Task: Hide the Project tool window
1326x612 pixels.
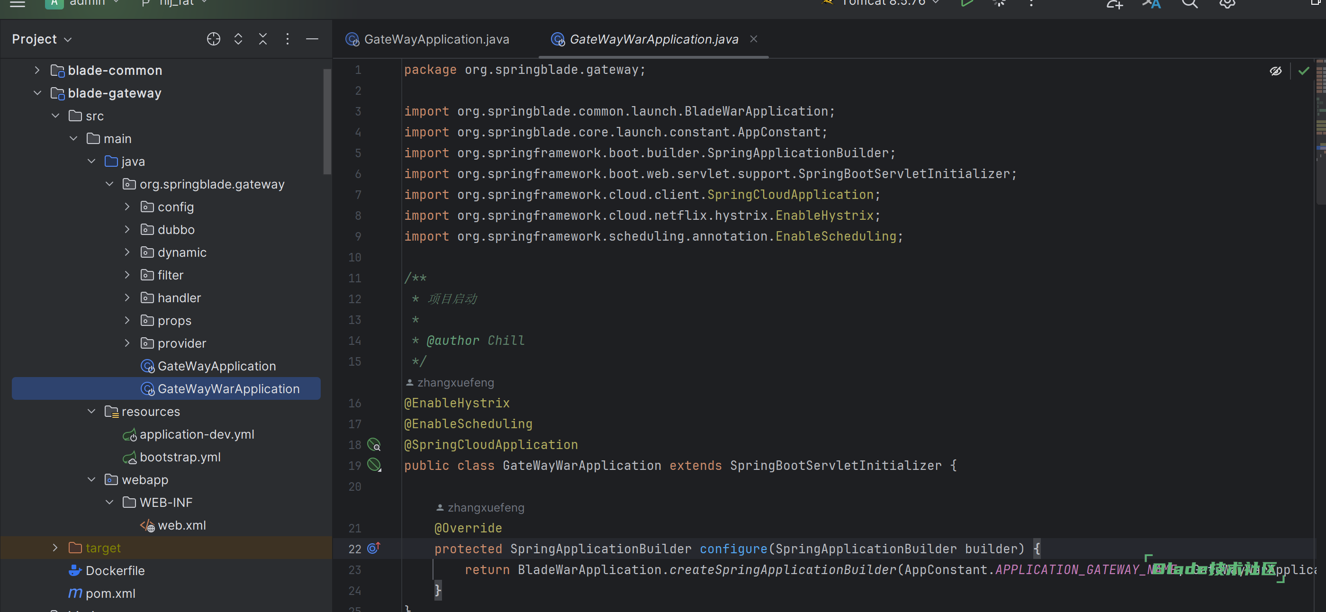Action: pyautogui.click(x=313, y=39)
